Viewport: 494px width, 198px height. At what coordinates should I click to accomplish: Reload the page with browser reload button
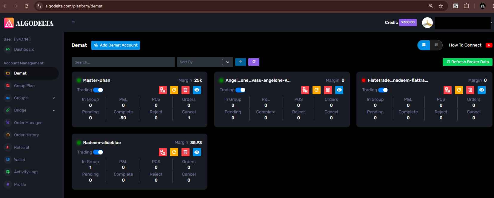tap(27, 6)
